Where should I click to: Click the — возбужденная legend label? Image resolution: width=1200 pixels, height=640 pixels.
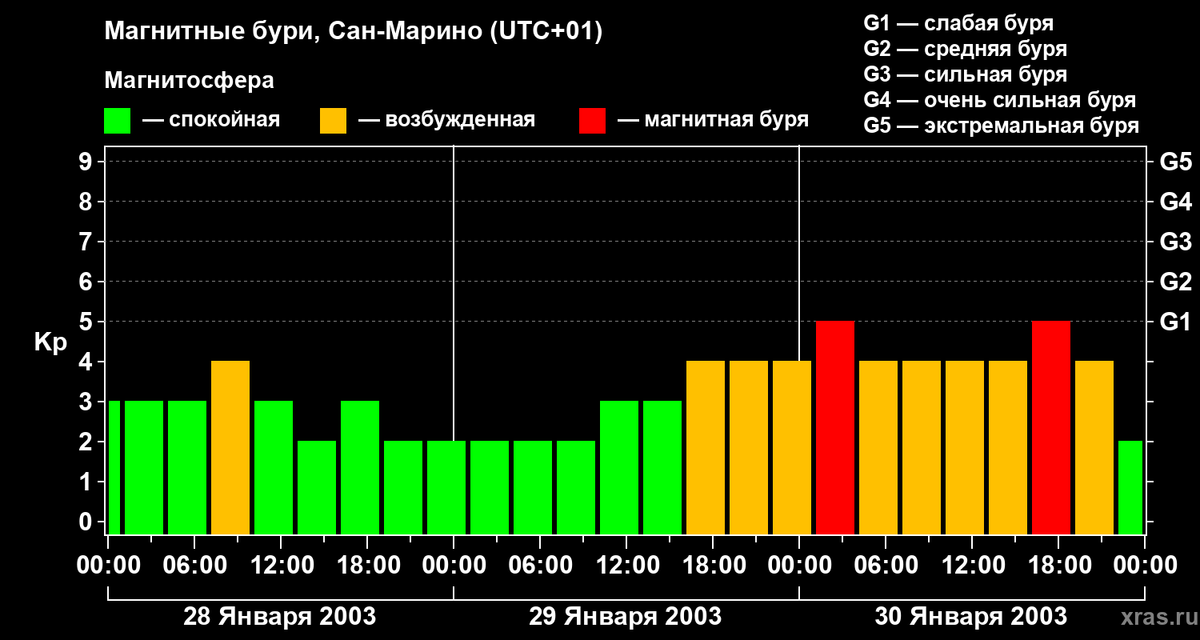pyautogui.click(x=446, y=121)
